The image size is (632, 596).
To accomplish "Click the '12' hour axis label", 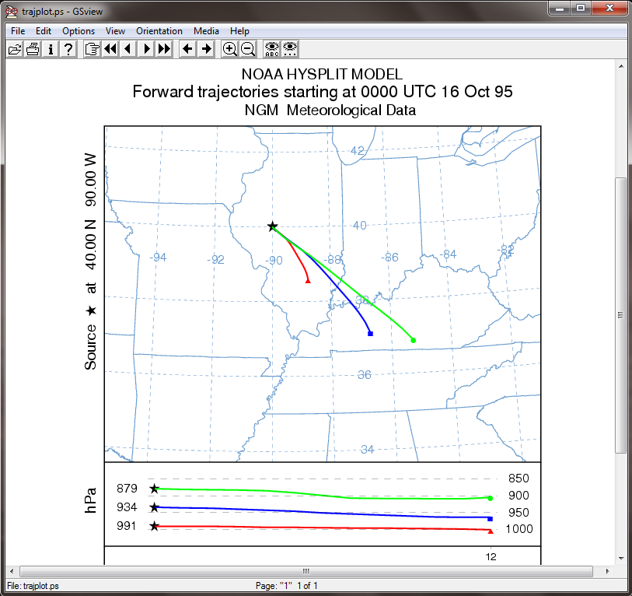I will (491, 557).
